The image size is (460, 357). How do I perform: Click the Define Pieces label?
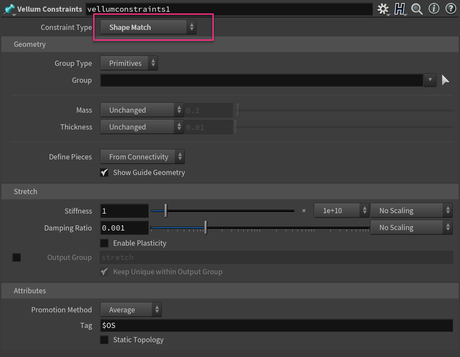pyautogui.click(x=70, y=157)
